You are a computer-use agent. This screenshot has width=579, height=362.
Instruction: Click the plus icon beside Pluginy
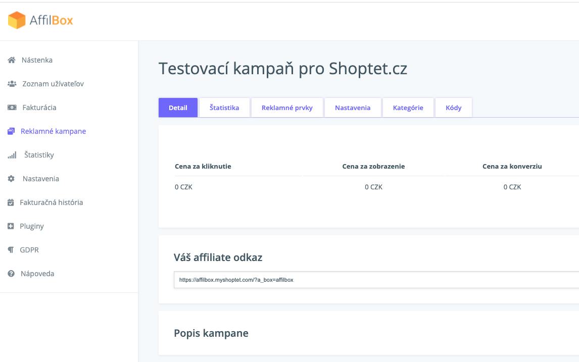pyautogui.click(x=11, y=226)
